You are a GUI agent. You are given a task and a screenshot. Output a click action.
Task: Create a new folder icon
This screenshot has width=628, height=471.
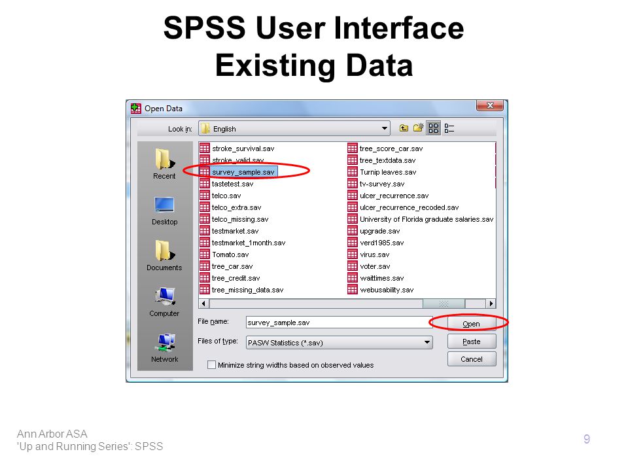click(419, 128)
